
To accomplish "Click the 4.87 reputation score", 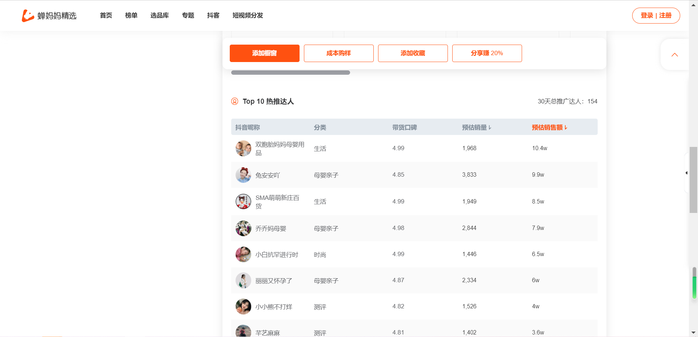I will pos(398,280).
